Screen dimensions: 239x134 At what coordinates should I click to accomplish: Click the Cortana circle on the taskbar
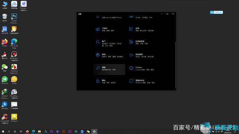point(15,131)
